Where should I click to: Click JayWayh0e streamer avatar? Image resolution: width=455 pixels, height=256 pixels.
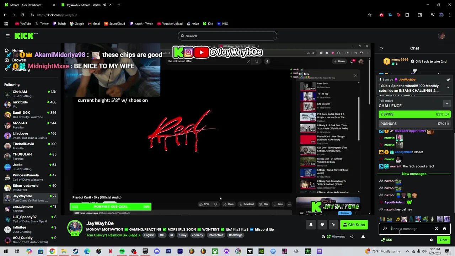click(x=75, y=228)
